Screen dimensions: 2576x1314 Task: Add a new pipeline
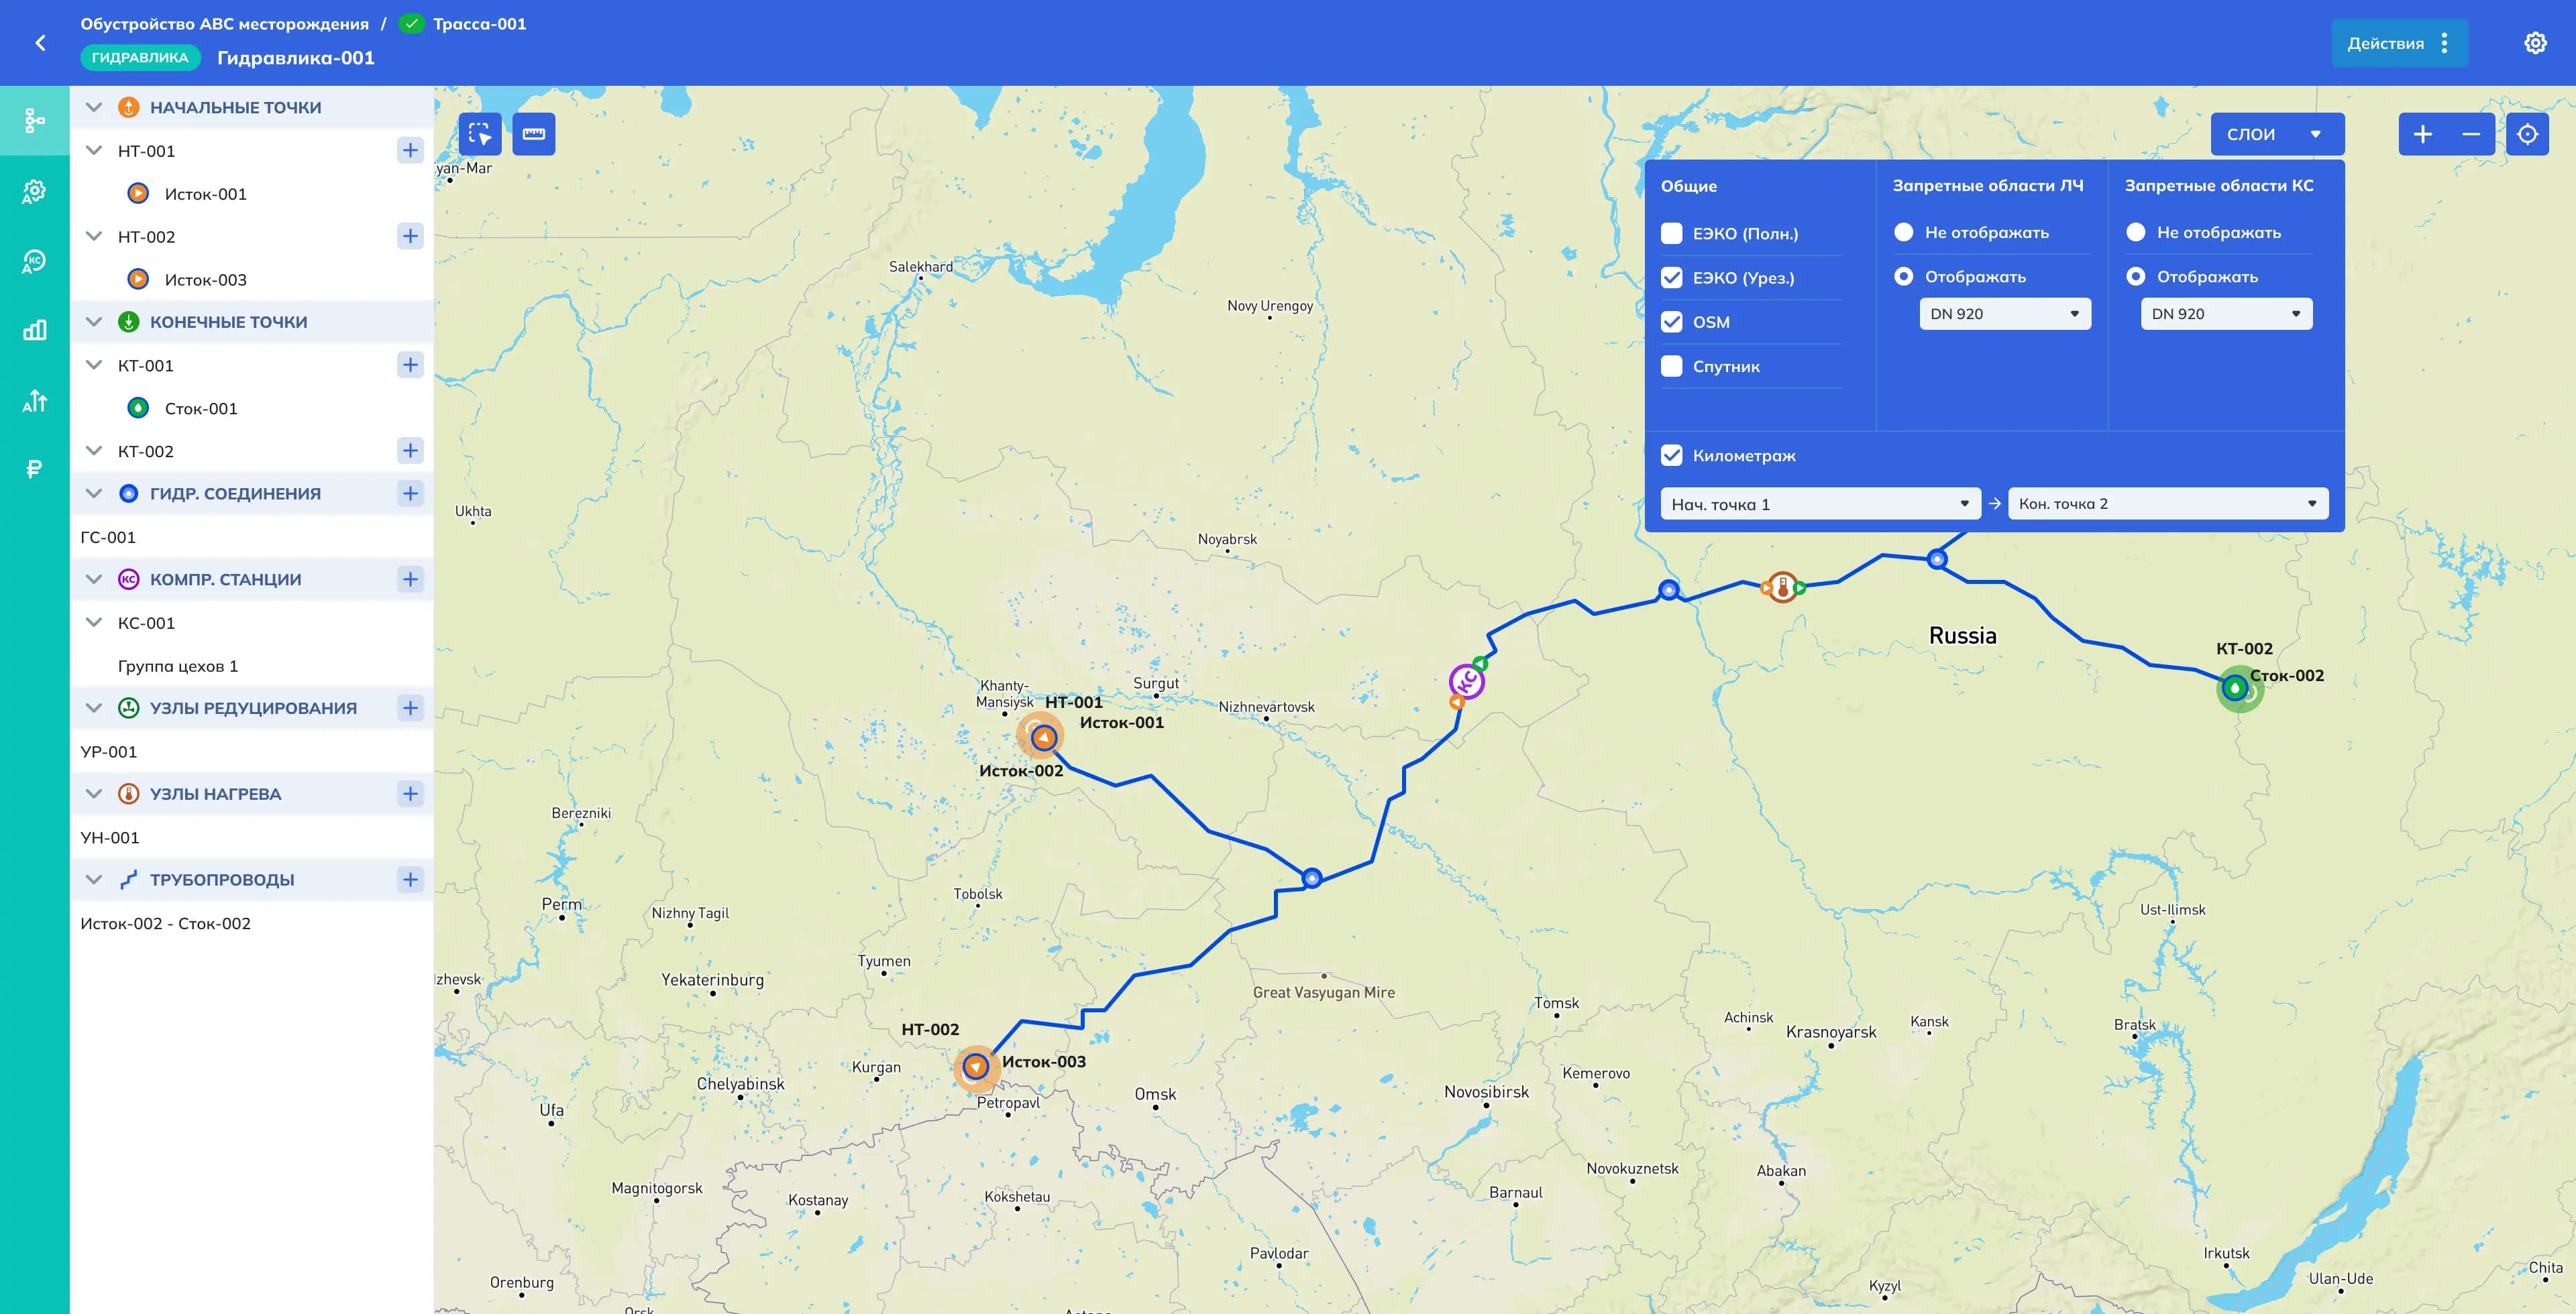410,880
